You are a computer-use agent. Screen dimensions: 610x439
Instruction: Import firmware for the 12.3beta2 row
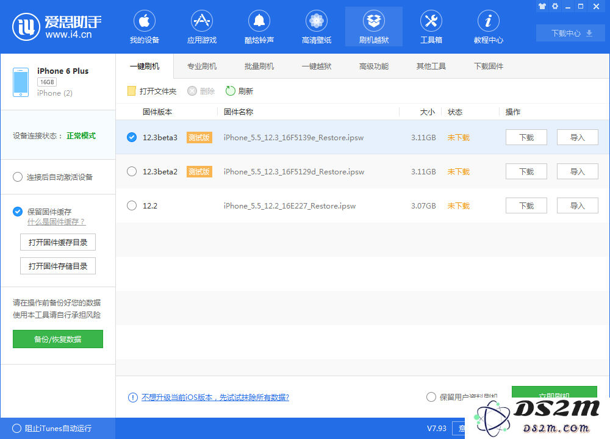tap(577, 171)
